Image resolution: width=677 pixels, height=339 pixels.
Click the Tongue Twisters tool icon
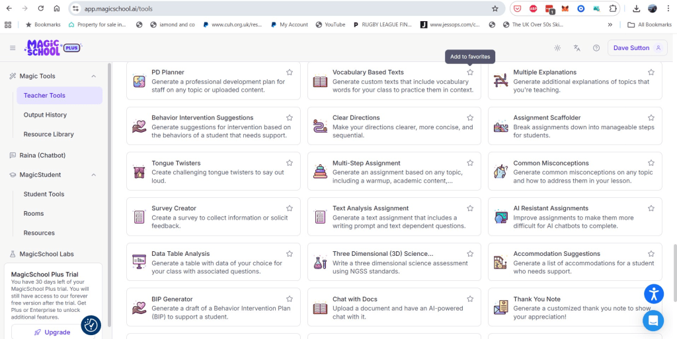tap(139, 172)
